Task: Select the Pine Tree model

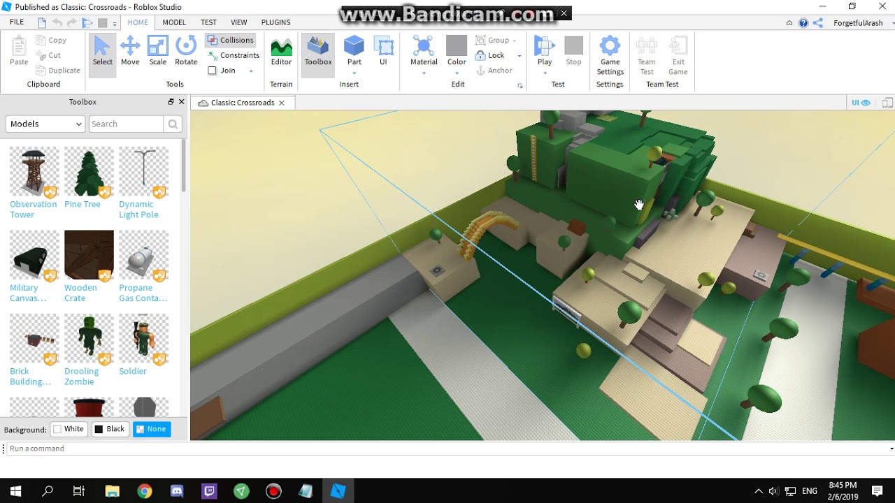Action: tap(88, 178)
